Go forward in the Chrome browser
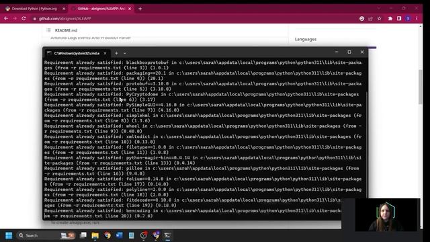This screenshot has height=242, width=430. (15, 18)
